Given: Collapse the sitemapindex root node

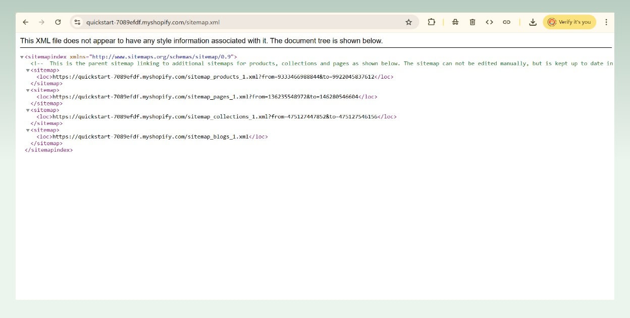Looking at the screenshot, I should coord(22,57).
